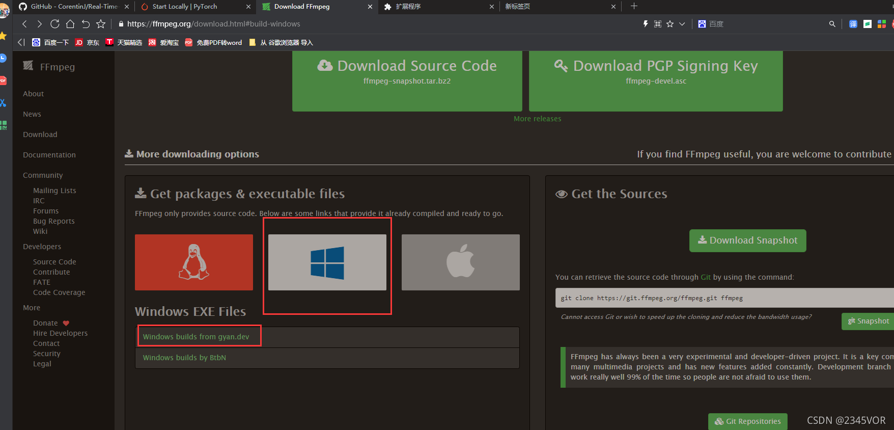Click star icon at address bar right side
The height and width of the screenshot is (430, 894).
(670, 24)
